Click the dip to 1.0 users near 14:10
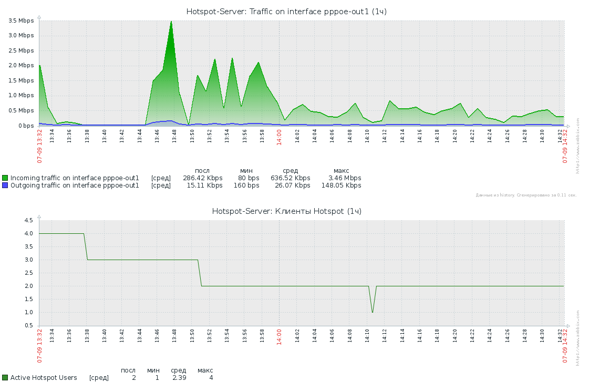Viewport: 589px width, 382px height. (x=372, y=312)
